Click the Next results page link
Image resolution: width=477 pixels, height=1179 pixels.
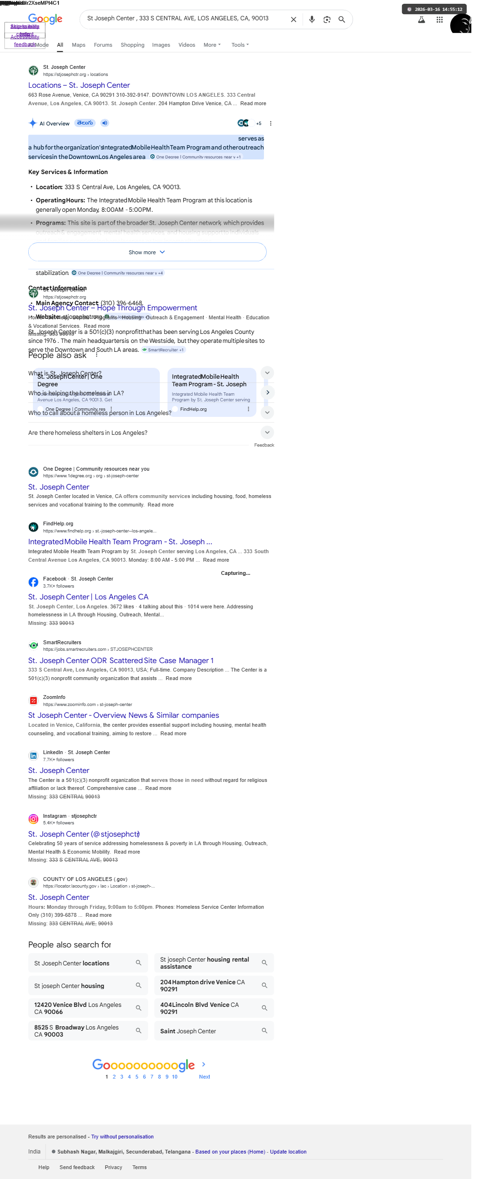click(x=205, y=1077)
